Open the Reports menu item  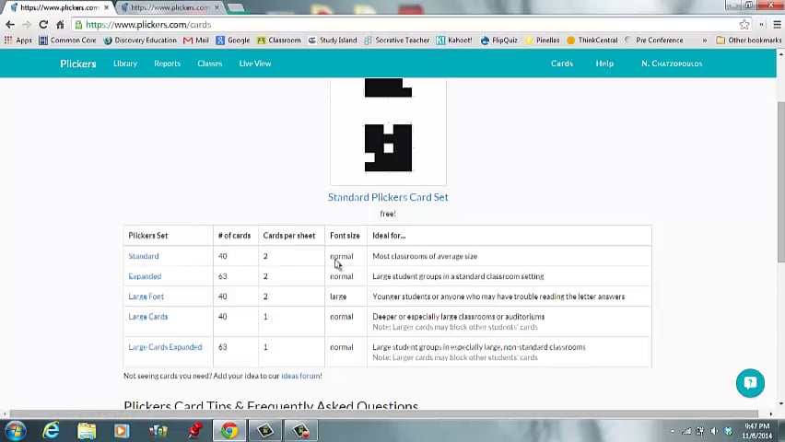[x=167, y=64]
